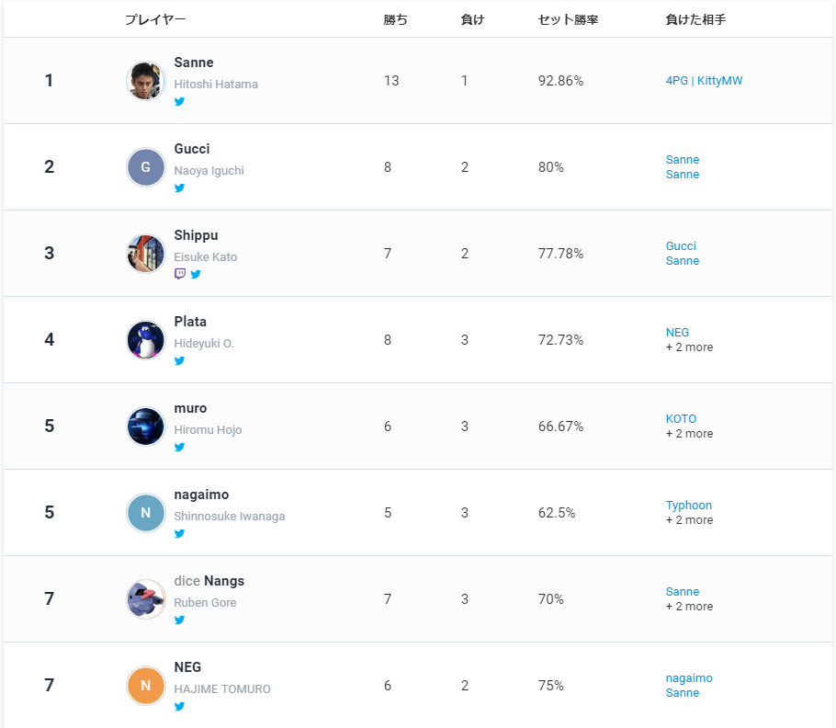Click Plata's penguin avatar

coord(145,340)
